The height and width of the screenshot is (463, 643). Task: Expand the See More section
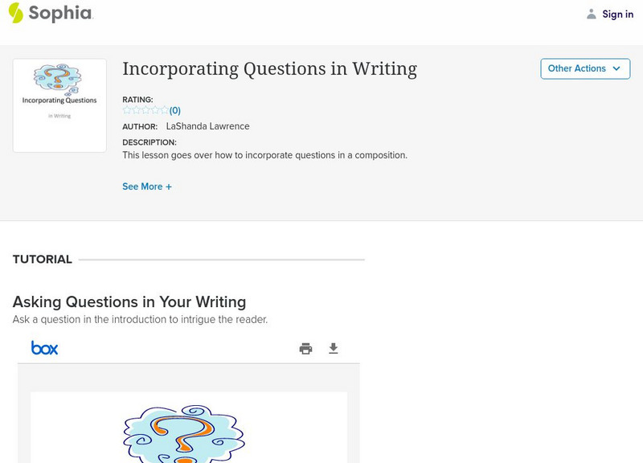(x=147, y=186)
